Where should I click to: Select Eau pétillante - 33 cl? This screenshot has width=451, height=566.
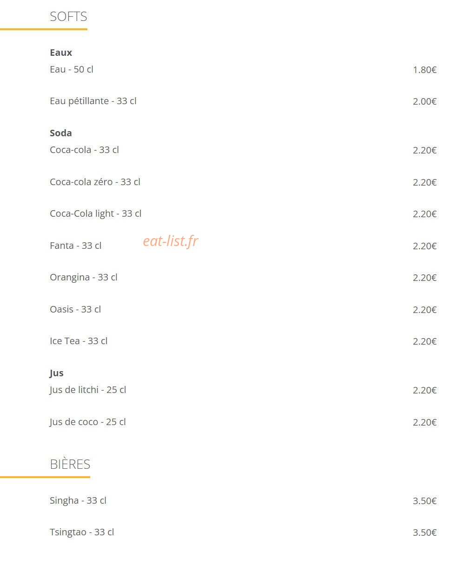tap(93, 101)
